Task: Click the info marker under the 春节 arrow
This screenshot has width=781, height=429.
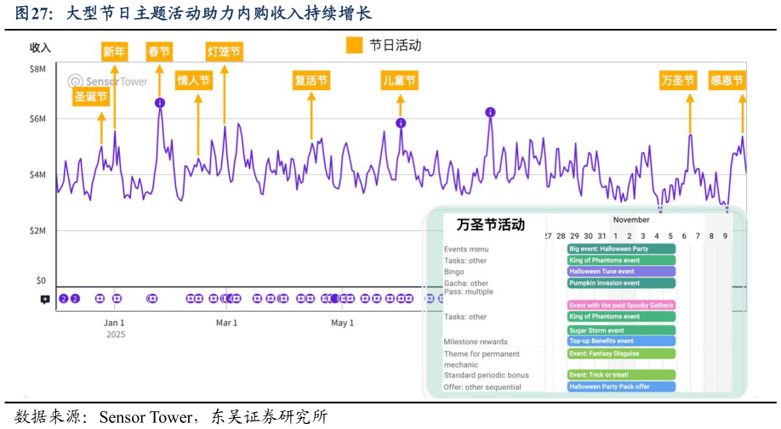Action: tap(159, 103)
